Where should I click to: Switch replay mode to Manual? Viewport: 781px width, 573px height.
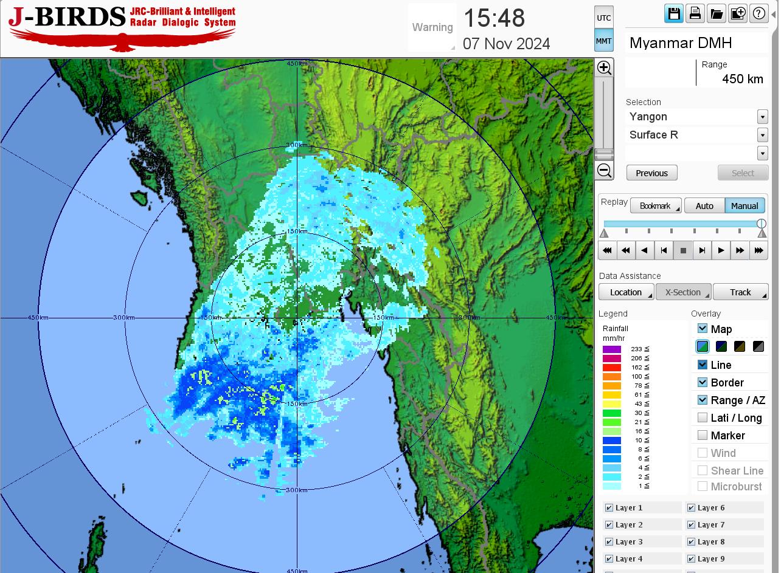tap(745, 206)
